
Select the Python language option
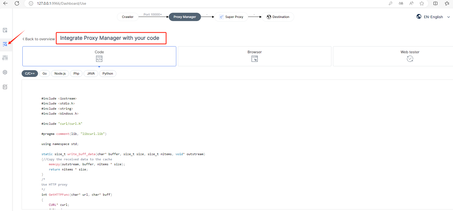click(108, 74)
